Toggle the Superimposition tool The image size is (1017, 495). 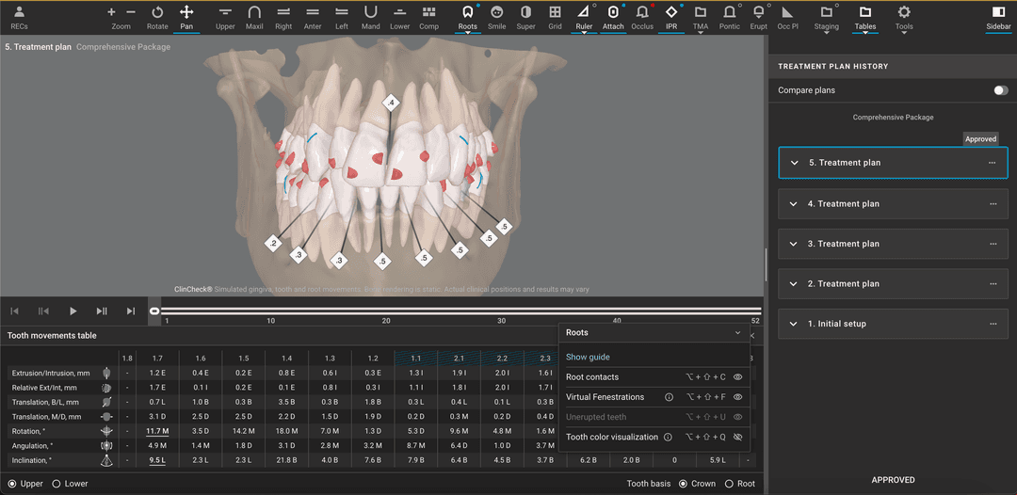pyautogui.click(x=525, y=13)
